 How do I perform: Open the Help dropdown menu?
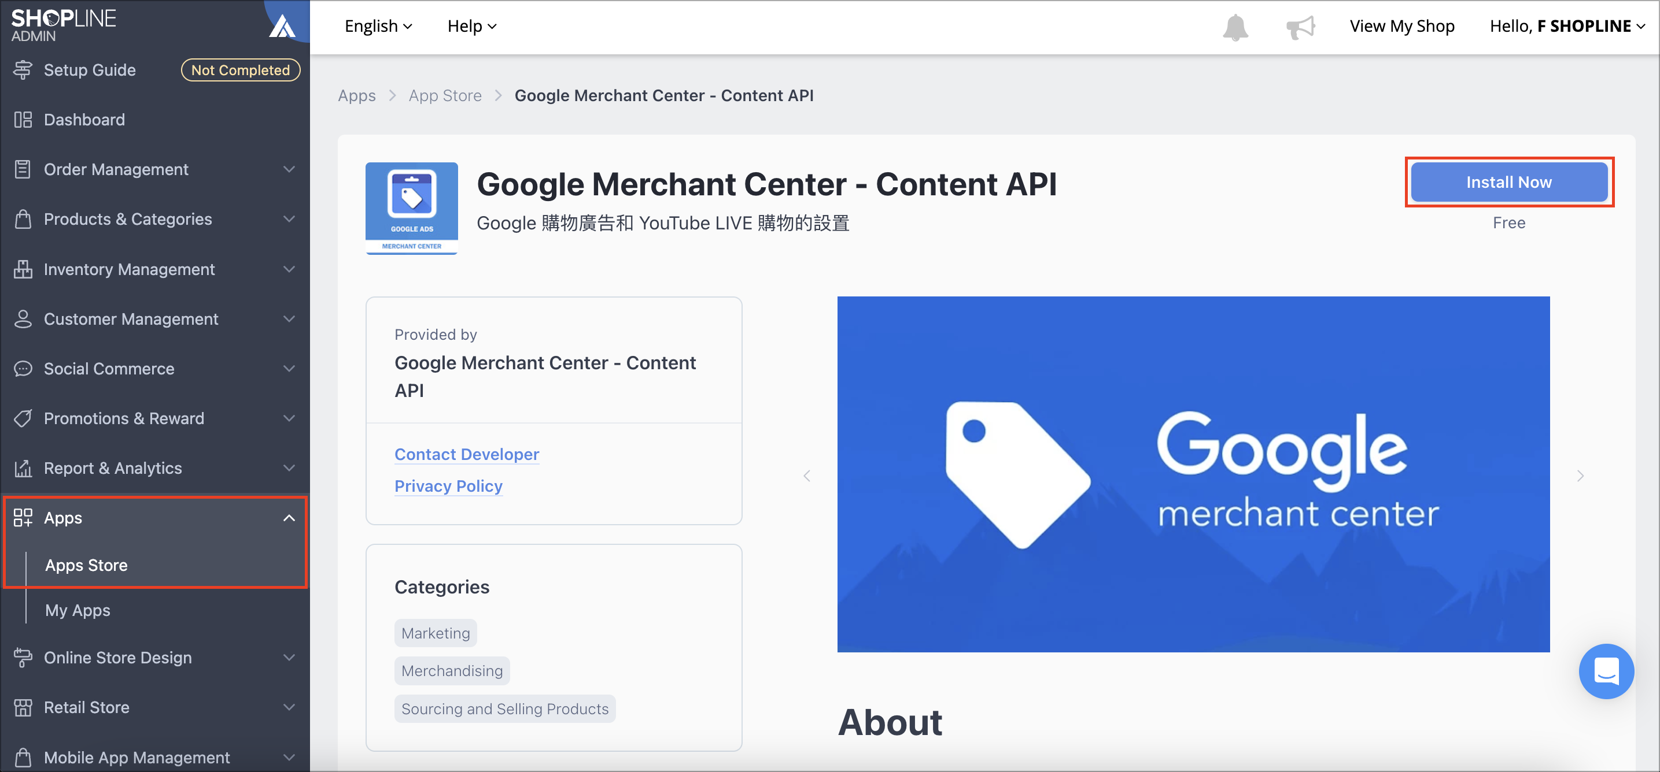[472, 27]
